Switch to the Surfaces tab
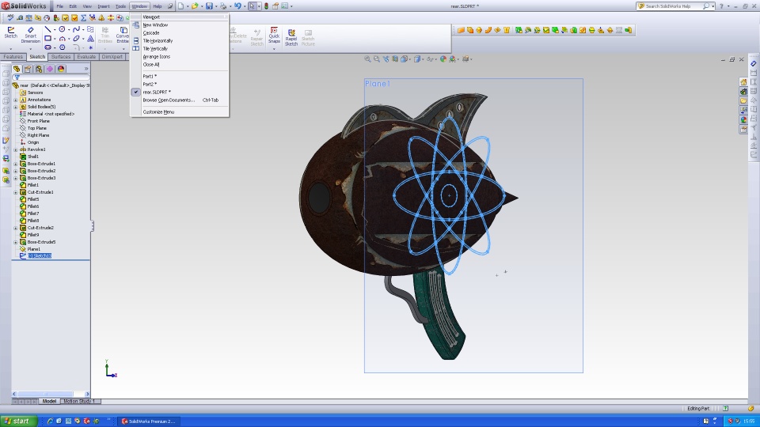Image resolution: width=760 pixels, height=427 pixels. (x=61, y=57)
